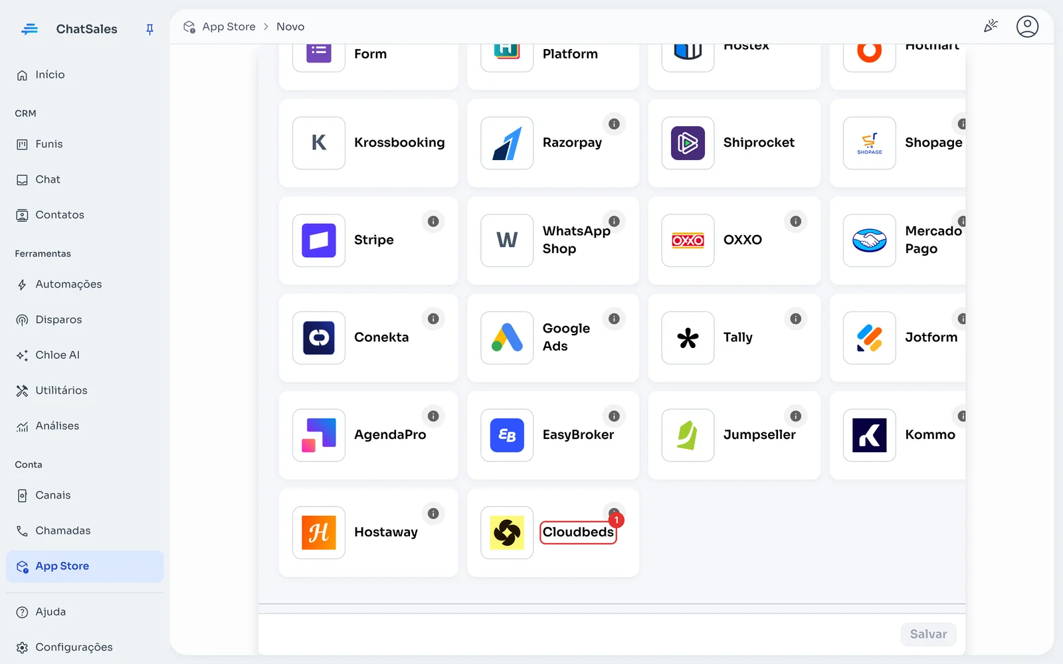Select the Tally app icon
Viewport: 1063px width, 664px height.
tap(688, 338)
